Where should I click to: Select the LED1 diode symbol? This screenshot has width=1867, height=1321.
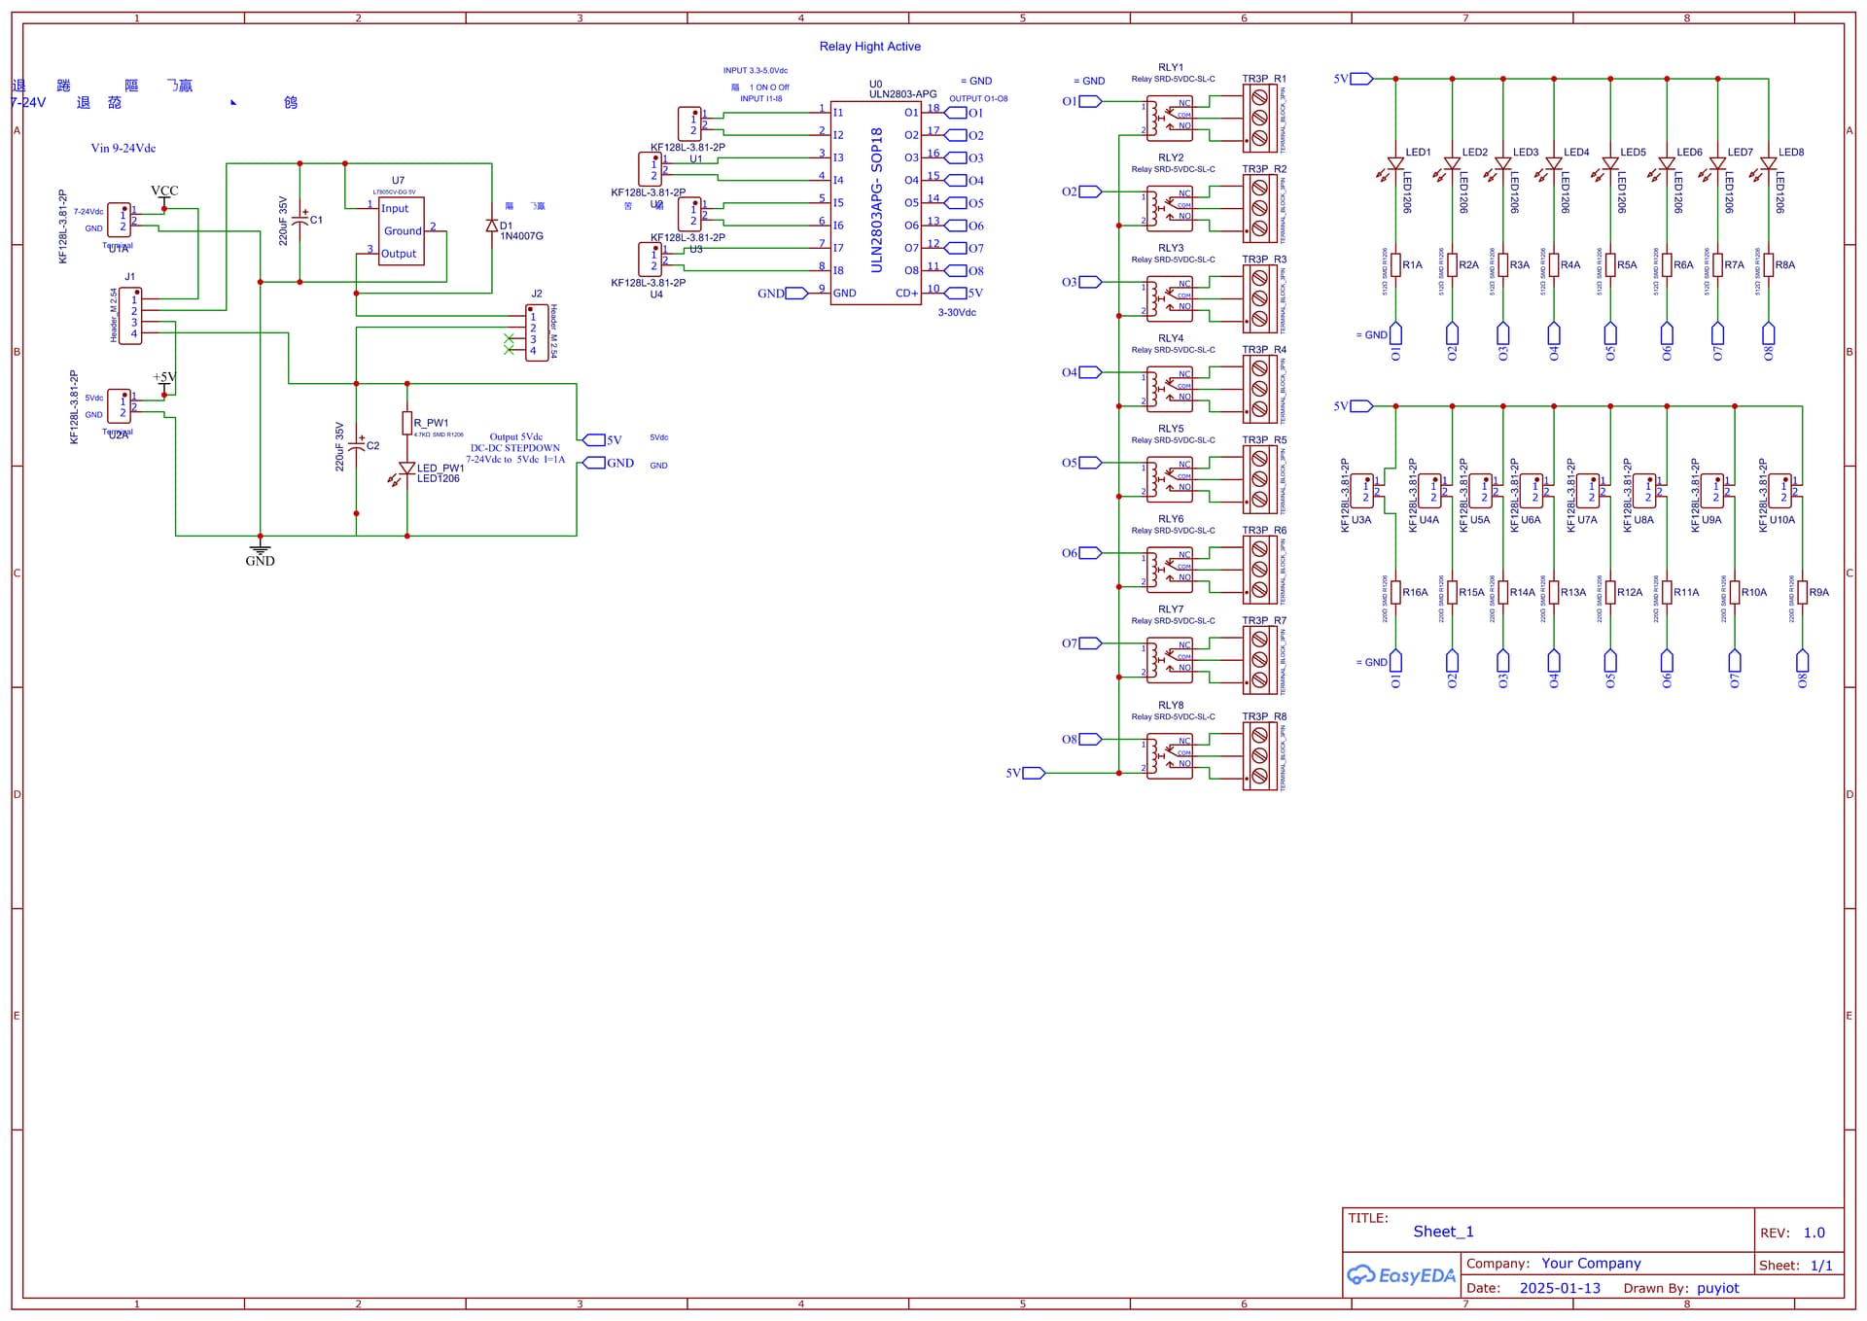tap(1395, 163)
